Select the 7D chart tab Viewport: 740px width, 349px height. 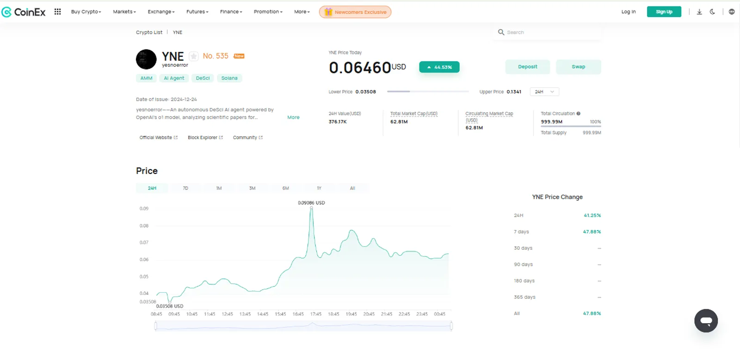[x=185, y=188]
